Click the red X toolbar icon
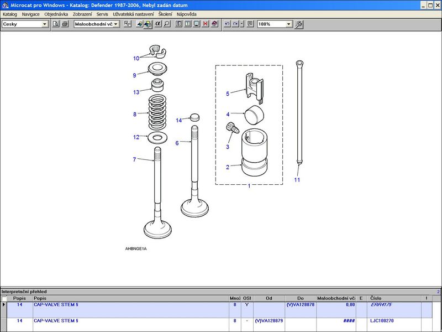 [x=206, y=24]
